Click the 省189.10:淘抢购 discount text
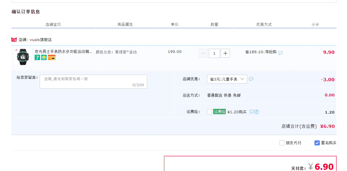Screen dimensions: 347x171 click(261, 52)
